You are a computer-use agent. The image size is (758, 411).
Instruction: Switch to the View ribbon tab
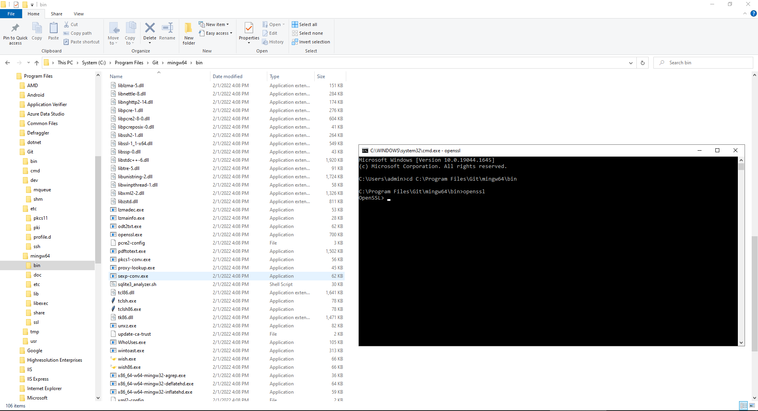[79, 14]
